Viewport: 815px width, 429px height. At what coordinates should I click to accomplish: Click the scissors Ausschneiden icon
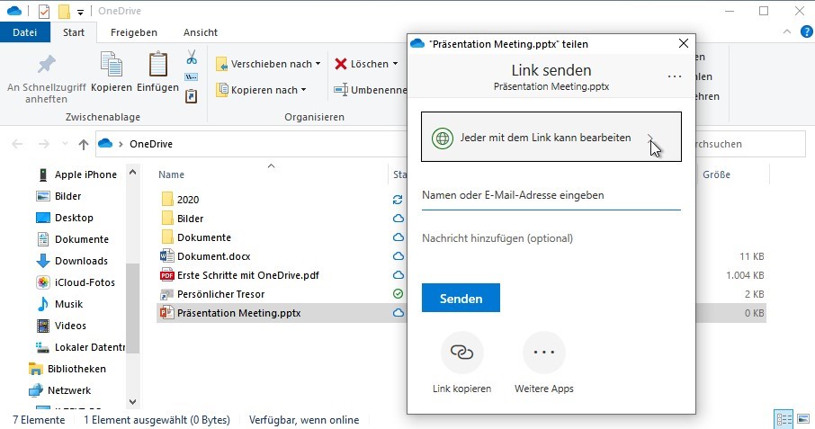coord(192,57)
